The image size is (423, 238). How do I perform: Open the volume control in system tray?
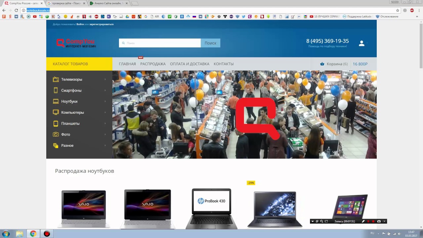(399, 234)
